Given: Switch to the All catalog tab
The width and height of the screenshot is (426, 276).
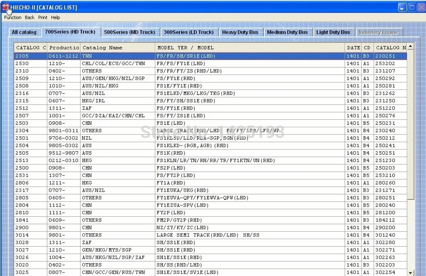Looking at the screenshot, I should tap(24, 32).
